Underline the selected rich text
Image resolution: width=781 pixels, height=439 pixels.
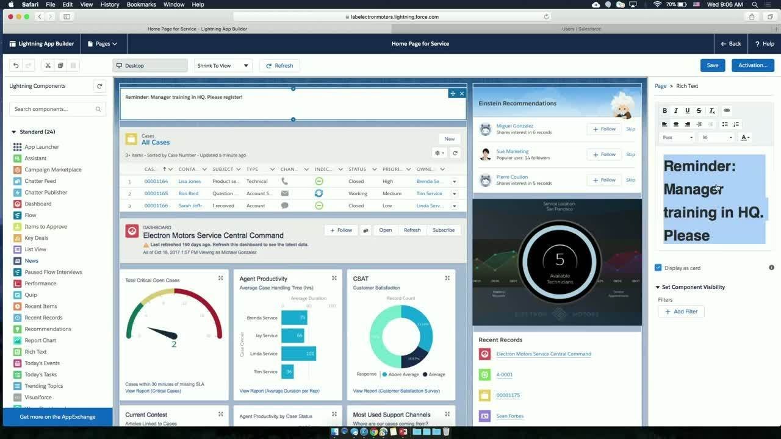(688, 110)
